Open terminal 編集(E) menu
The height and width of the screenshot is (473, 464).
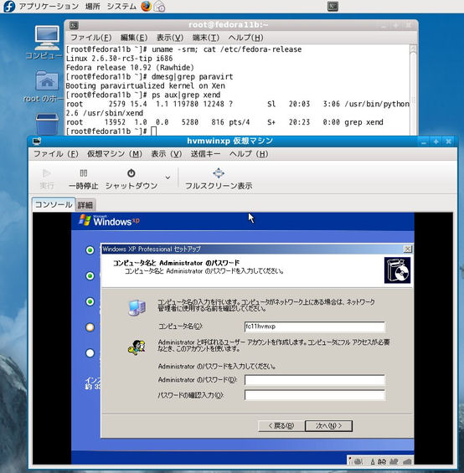(x=134, y=38)
